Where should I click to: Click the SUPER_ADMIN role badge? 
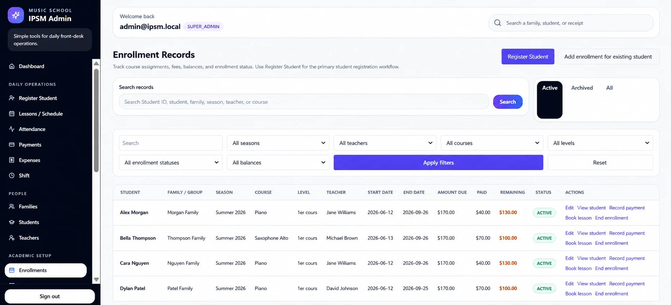click(203, 26)
